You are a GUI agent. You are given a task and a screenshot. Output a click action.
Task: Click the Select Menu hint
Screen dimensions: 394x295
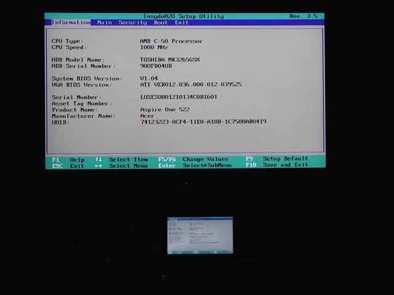click(128, 166)
